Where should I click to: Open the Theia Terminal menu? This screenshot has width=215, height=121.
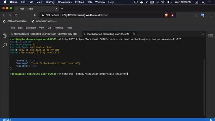click(x=59, y=28)
